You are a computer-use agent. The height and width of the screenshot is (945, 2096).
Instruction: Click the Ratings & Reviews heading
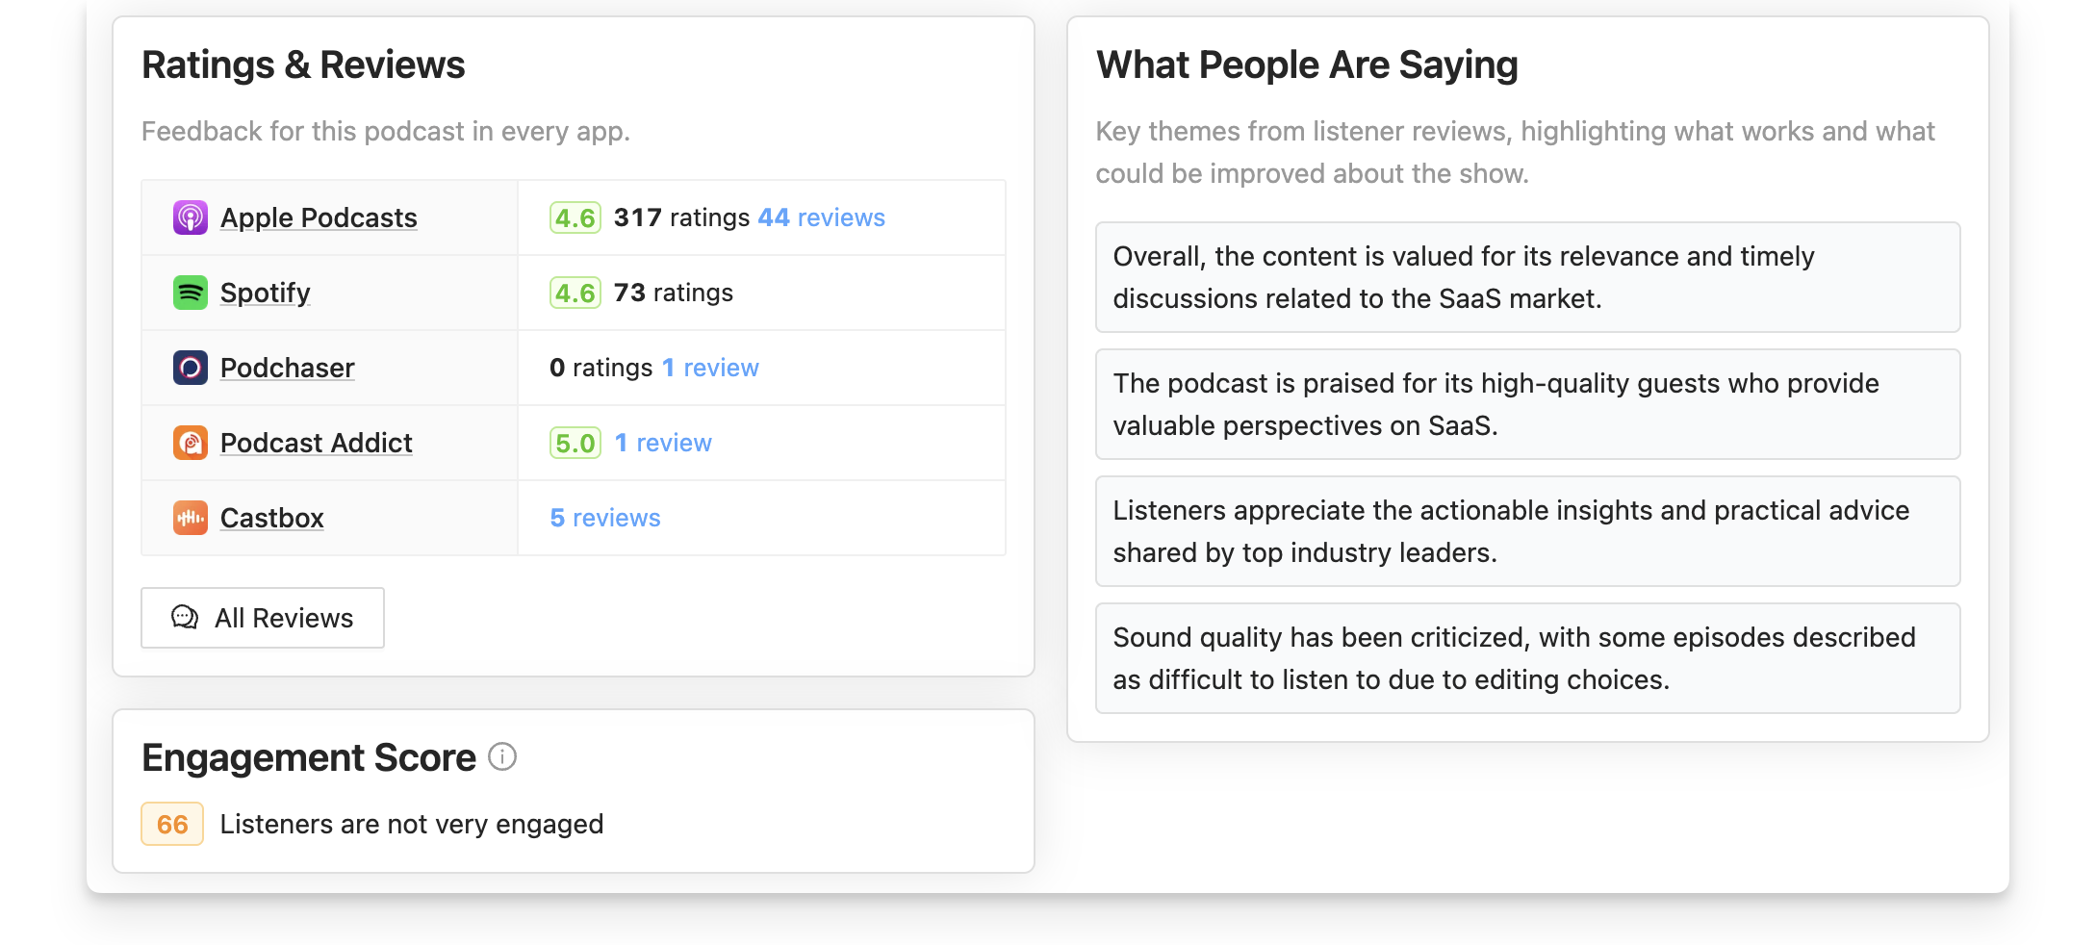point(303,64)
